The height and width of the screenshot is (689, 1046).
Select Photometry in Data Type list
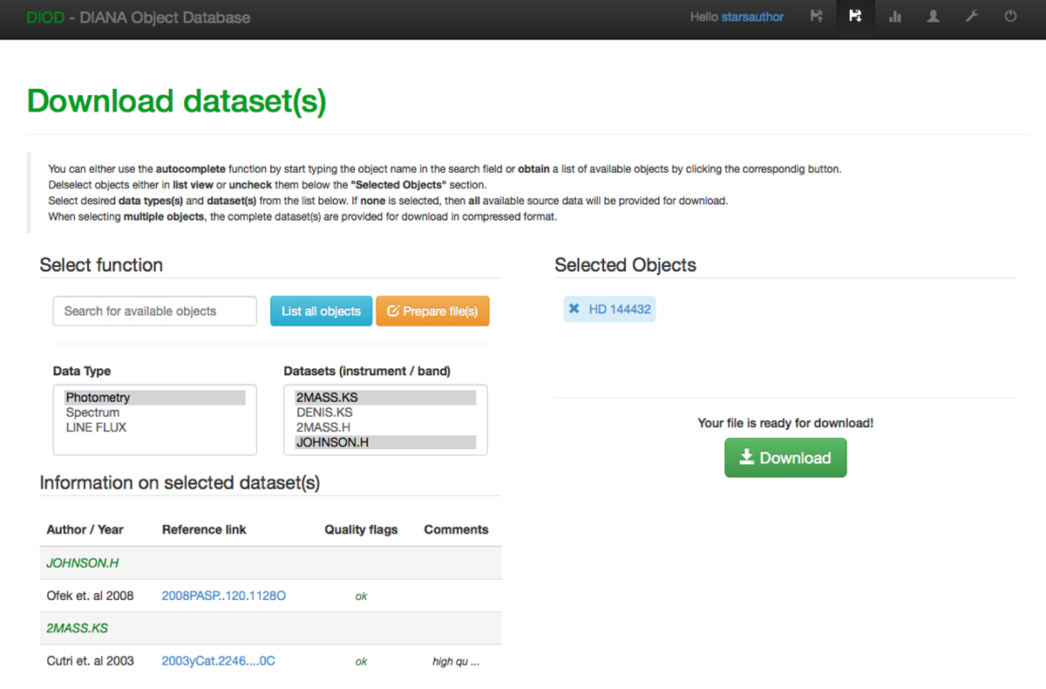98,398
